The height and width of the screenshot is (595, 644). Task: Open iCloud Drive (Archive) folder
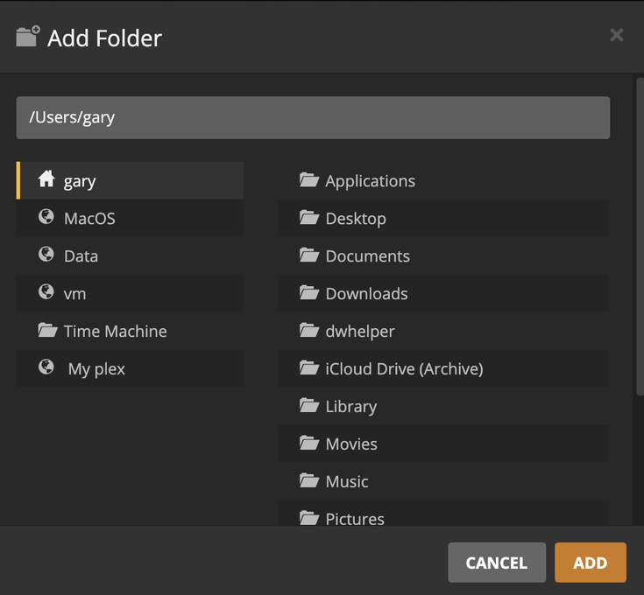pyautogui.click(x=403, y=369)
